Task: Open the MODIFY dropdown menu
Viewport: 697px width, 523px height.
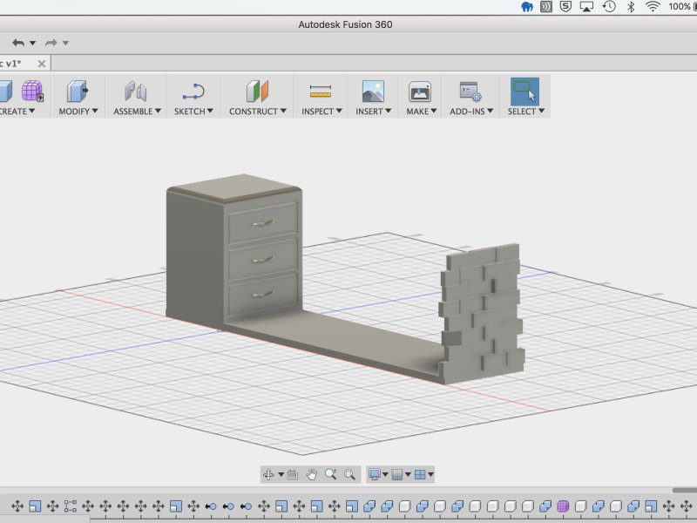Action: [78, 112]
